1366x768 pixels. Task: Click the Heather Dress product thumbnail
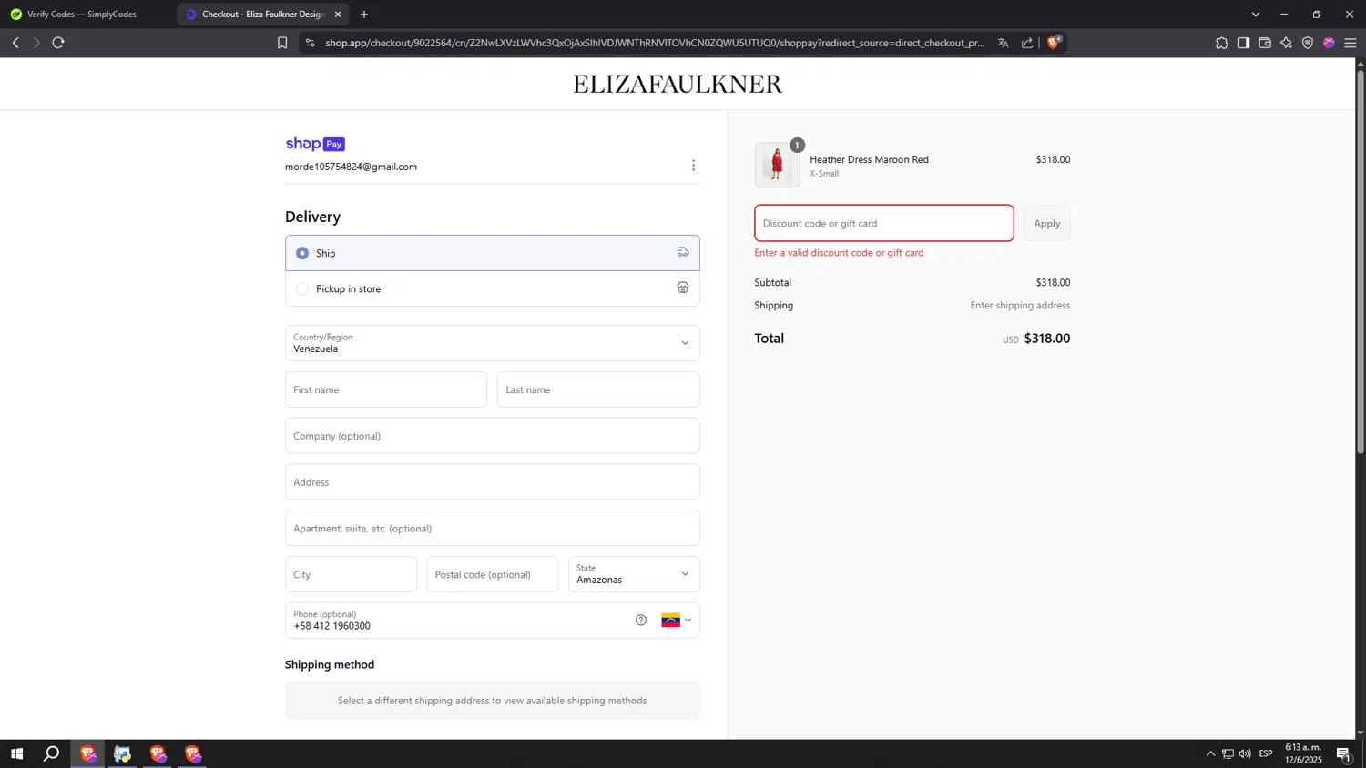coord(778,165)
